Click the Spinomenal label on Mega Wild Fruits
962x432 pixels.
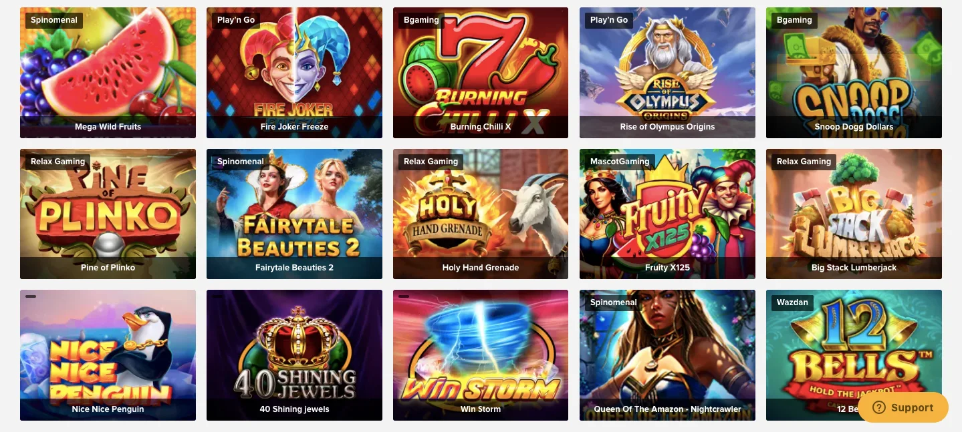(54, 20)
